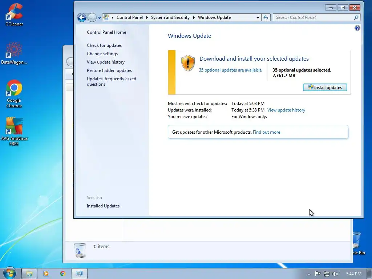Select Windows Update breadcrumb item
The height and width of the screenshot is (279, 372).
tap(214, 17)
